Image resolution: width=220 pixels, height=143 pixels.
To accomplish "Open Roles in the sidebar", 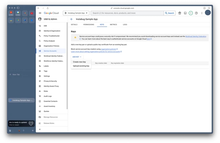I will [46, 91].
